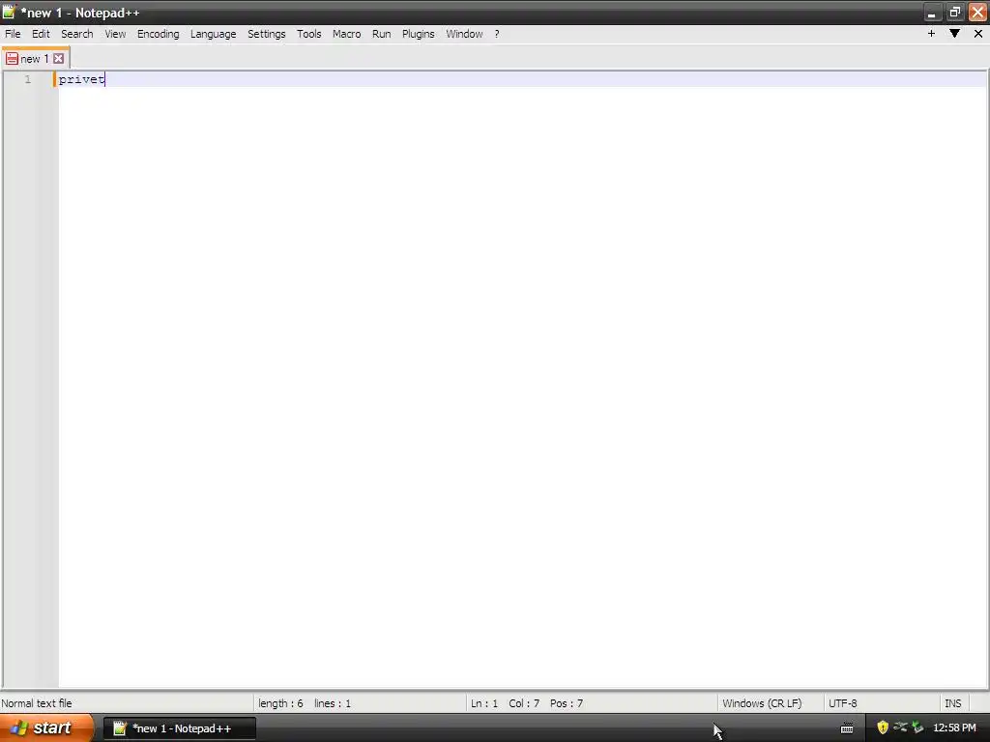Open the Run menu

(x=381, y=34)
